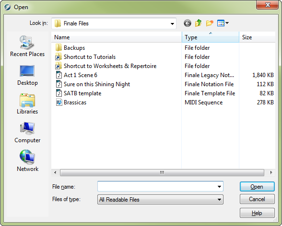The height and width of the screenshot is (226, 282).
Task: Go back using the back arrow icon
Action: [188, 23]
